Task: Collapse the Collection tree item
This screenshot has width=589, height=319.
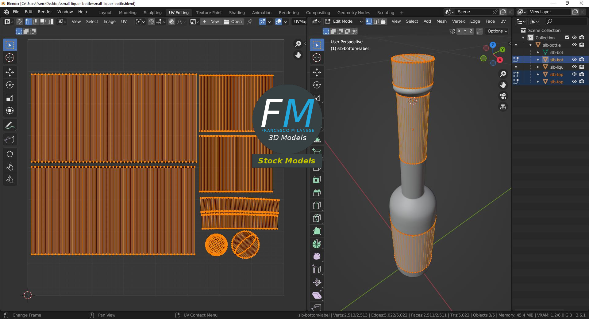Action: click(523, 38)
